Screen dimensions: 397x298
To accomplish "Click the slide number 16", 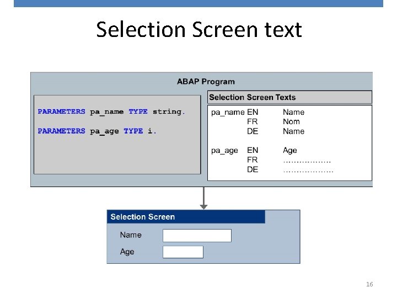I will point(369,284).
